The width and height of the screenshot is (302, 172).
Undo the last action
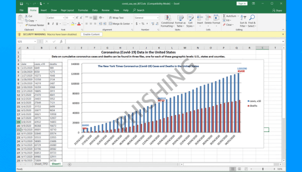28,3
